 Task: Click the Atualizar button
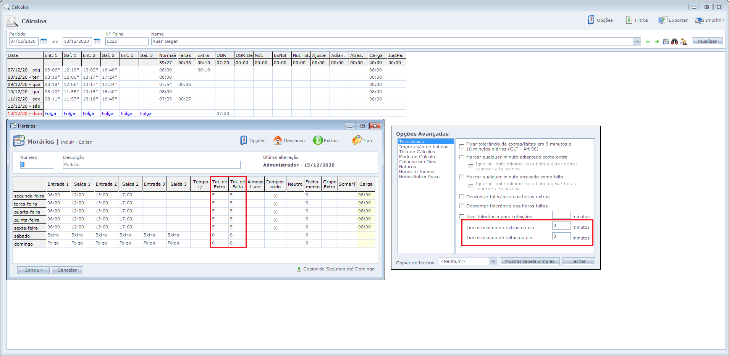point(707,41)
